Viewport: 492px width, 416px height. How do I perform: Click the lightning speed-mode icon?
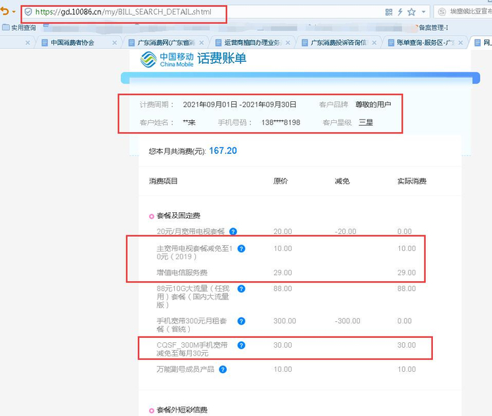(x=400, y=12)
